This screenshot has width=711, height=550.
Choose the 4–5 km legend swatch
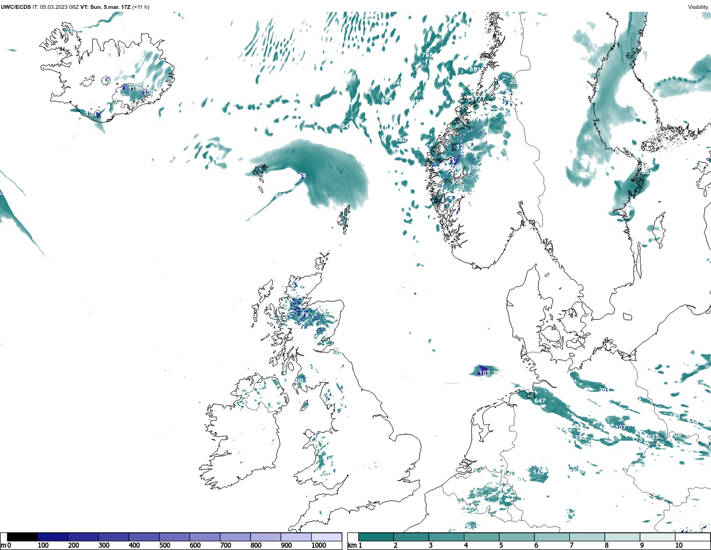pos(482,537)
